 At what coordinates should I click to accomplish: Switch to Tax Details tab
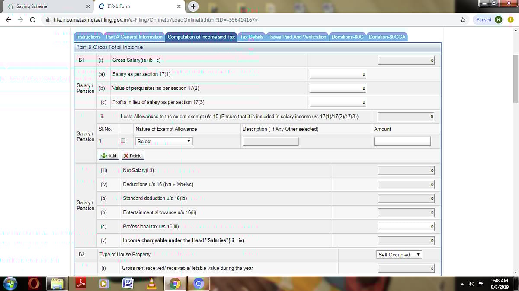coord(252,37)
